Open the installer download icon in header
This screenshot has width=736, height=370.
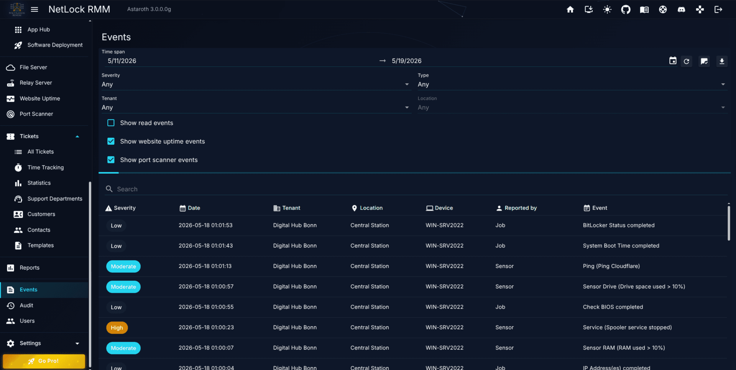click(589, 10)
